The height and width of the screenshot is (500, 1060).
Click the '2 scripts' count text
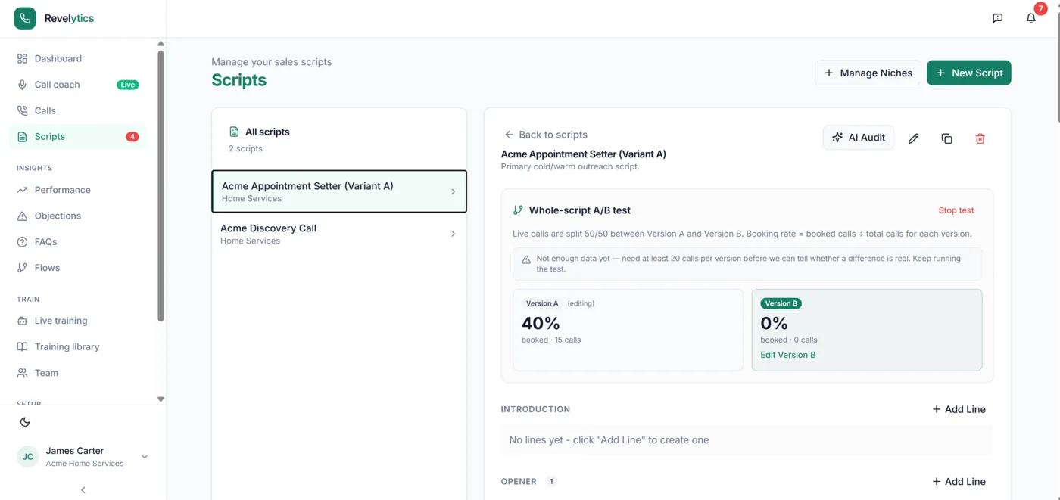click(245, 148)
